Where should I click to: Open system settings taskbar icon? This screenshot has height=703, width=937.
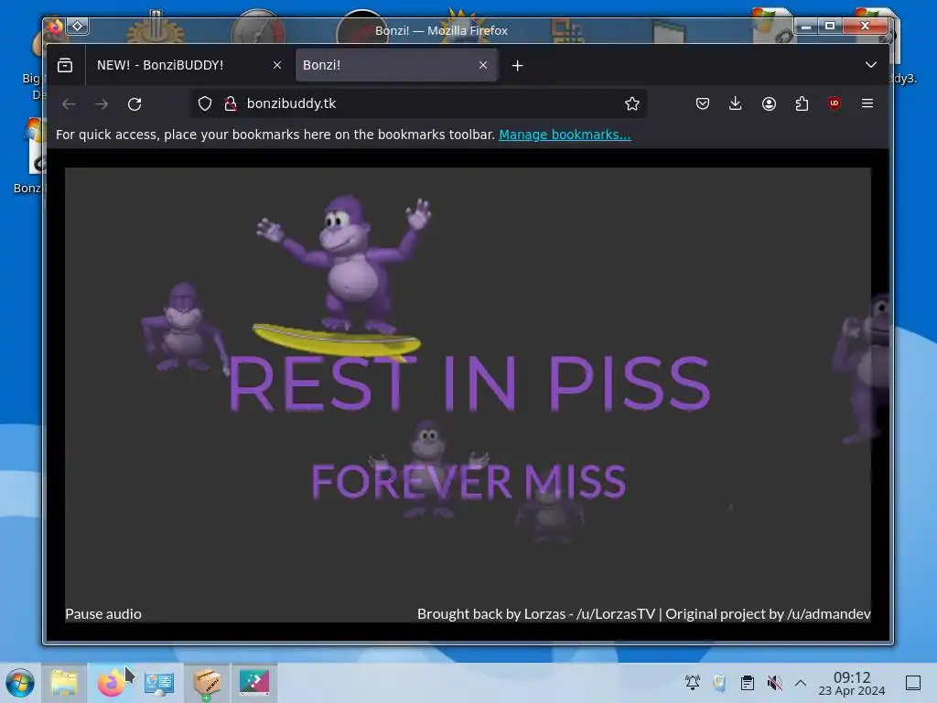(159, 683)
